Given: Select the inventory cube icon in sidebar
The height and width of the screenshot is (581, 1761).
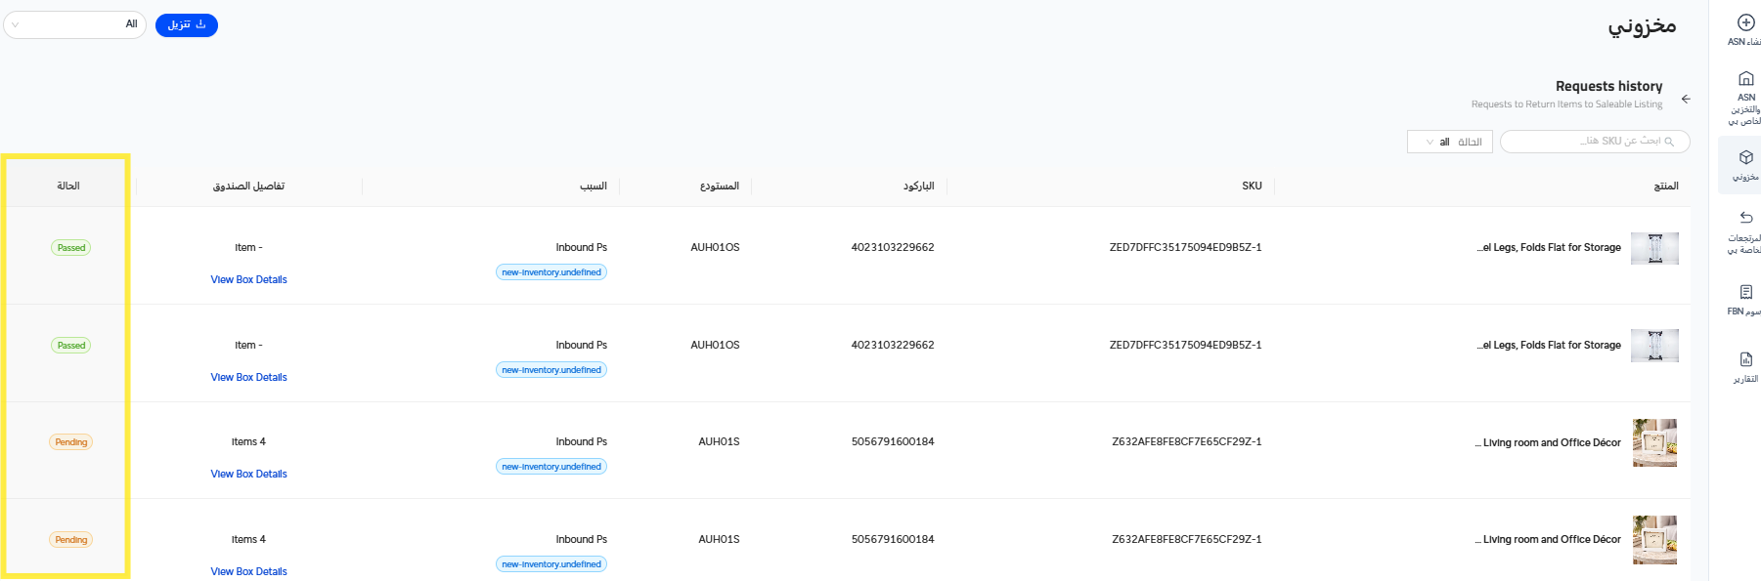Looking at the screenshot, I should 1745,157.
